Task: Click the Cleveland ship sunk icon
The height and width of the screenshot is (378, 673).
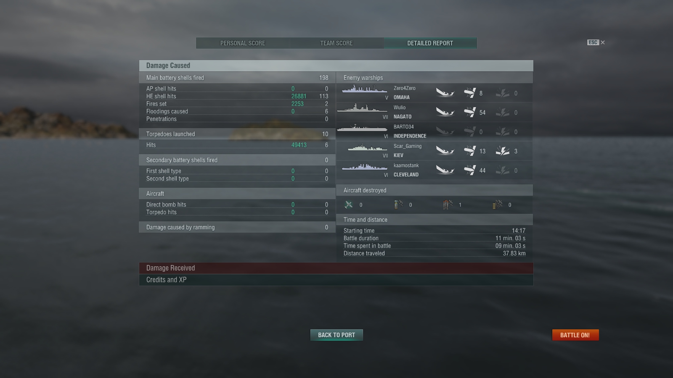Action: 445,170
